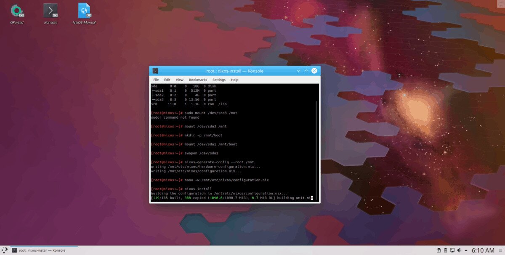Screen dimensions: 505x255
Task: Launch Konsole from the desktop shortcut
Action: [x=50, y=11]
